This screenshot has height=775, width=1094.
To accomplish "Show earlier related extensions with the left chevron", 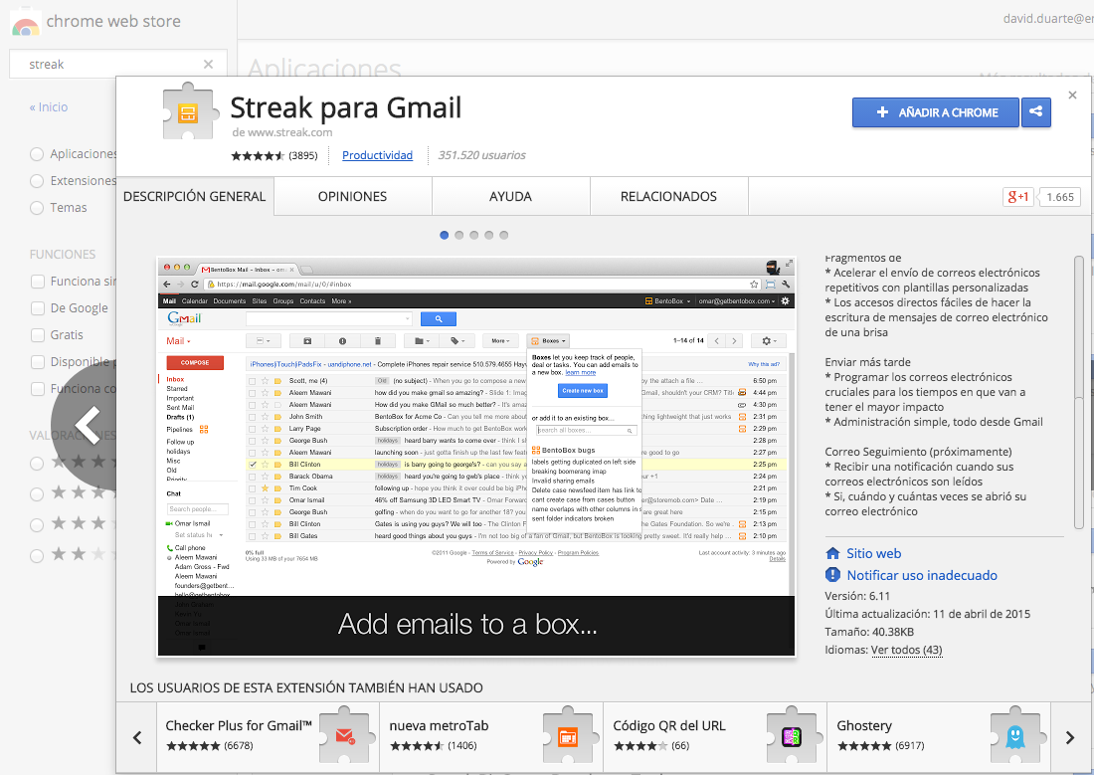I will (x=137, y=737).
